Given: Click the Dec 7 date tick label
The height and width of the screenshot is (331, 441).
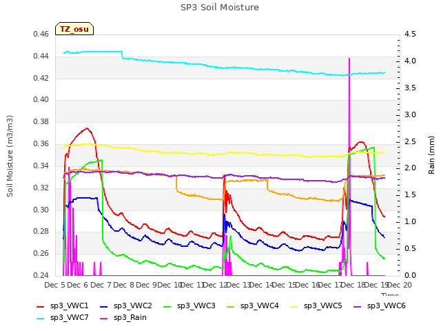Looking at the screenshot, I should pos(101,285).
